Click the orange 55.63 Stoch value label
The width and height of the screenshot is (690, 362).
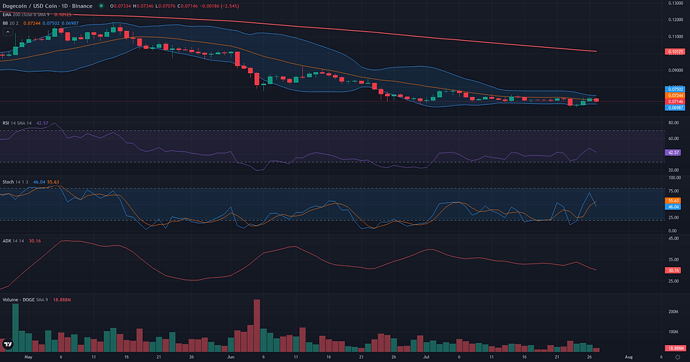tap(673, 200)
